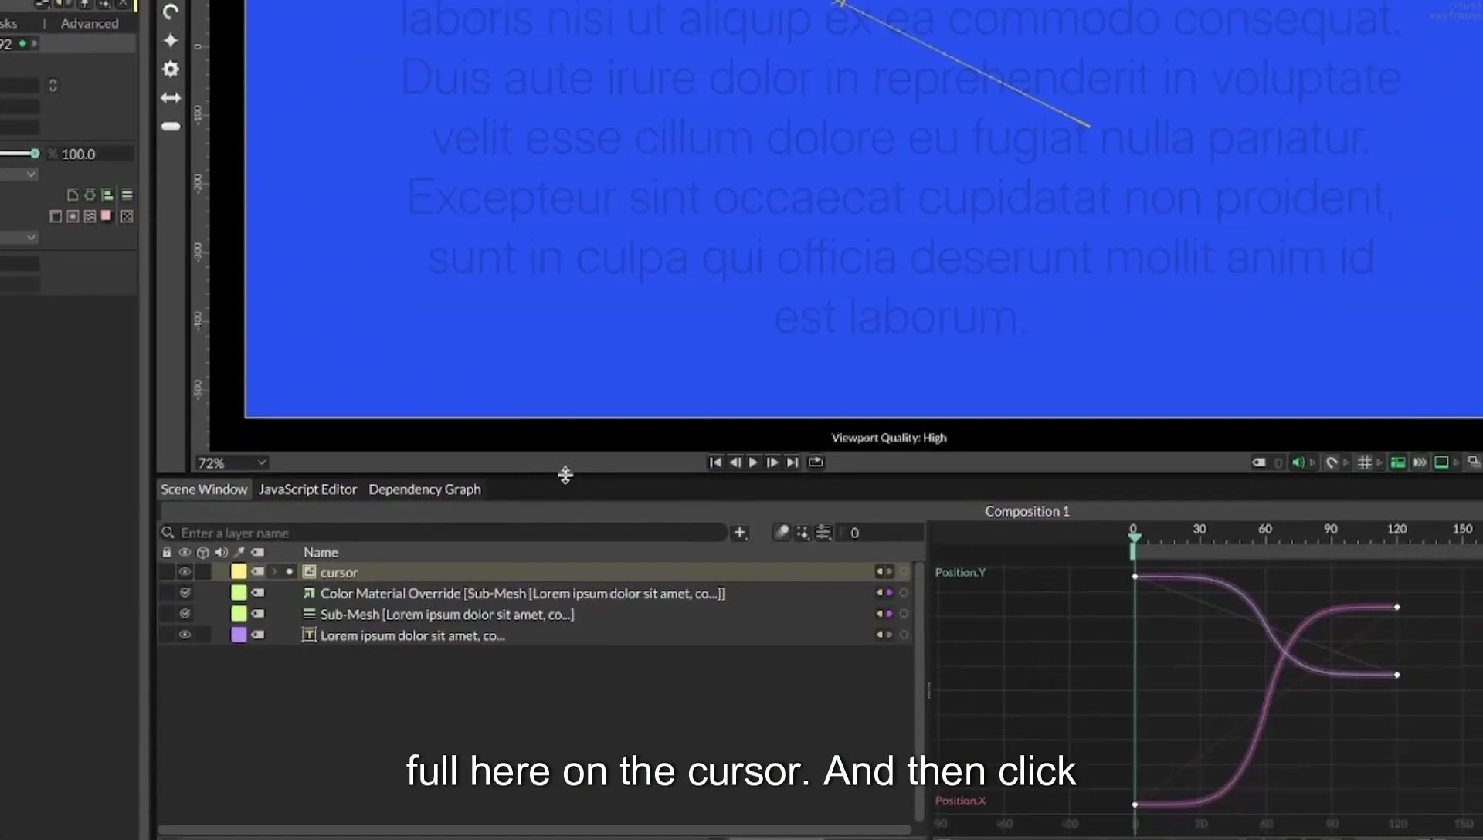Screen dimensions: 1483x840
Task: Click the purple swatch of Lorem ipsum layer
Action: [239, 635]
